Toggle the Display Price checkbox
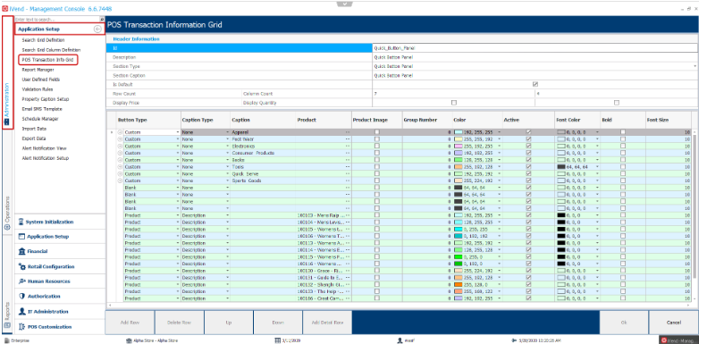The image size is (707, 344). (454, 103)
